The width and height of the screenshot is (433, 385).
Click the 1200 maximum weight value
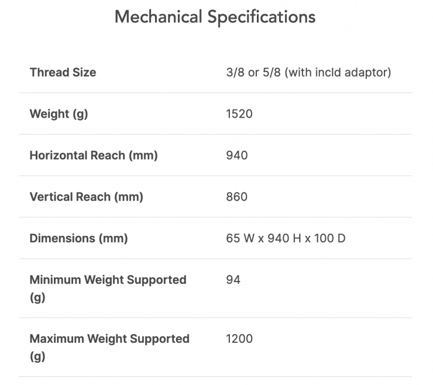tap(239, 339)
